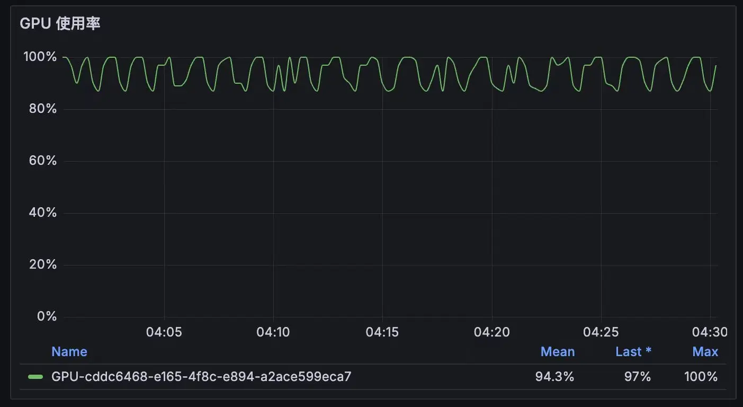The height and width of the screenshot is (407, 743).
Task: Select the 04:10 time axis tick
Action: (273, 332)
